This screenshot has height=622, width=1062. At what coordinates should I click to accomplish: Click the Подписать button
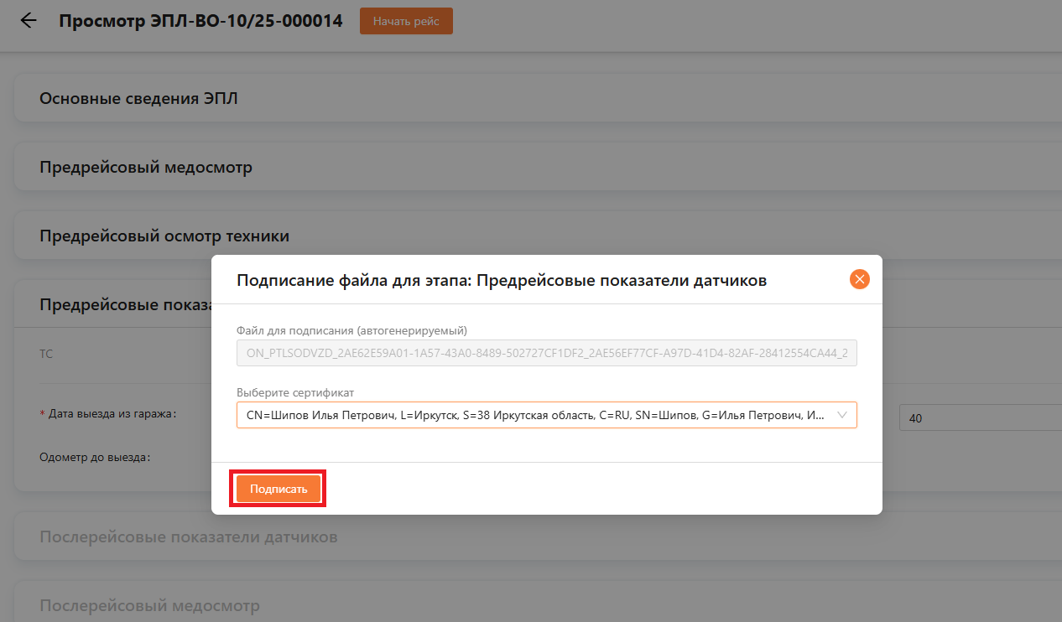279,489
